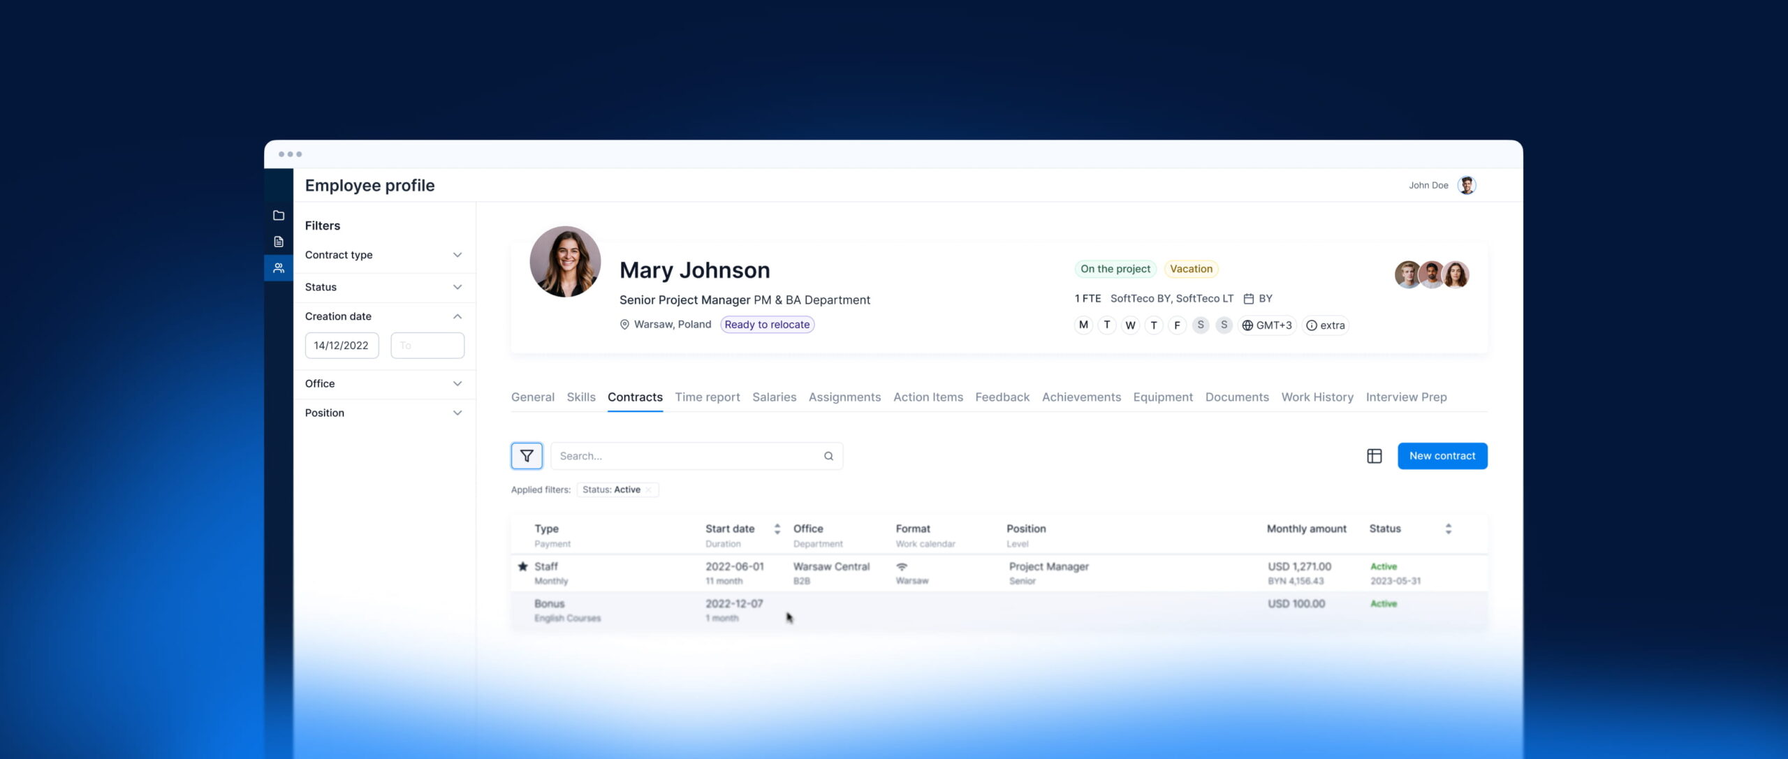This screenshot has width=1788, height=759.
Task: Expand the Contract type filter
Action: [x=384, y=255]
